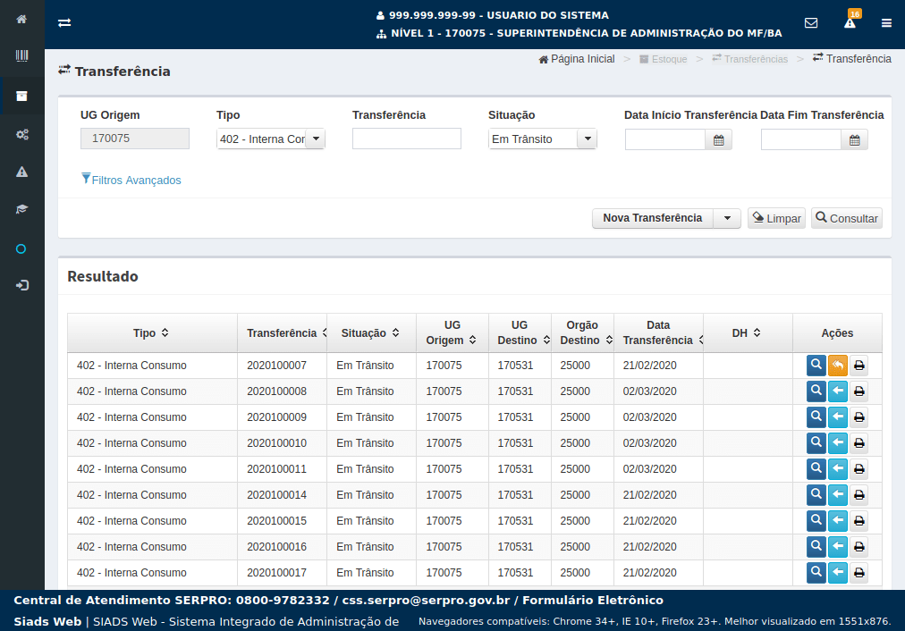Print transfer 2020100015
The width and height of the screenshot is (905, 631).
pyautogui.click(x=858, y=521)
